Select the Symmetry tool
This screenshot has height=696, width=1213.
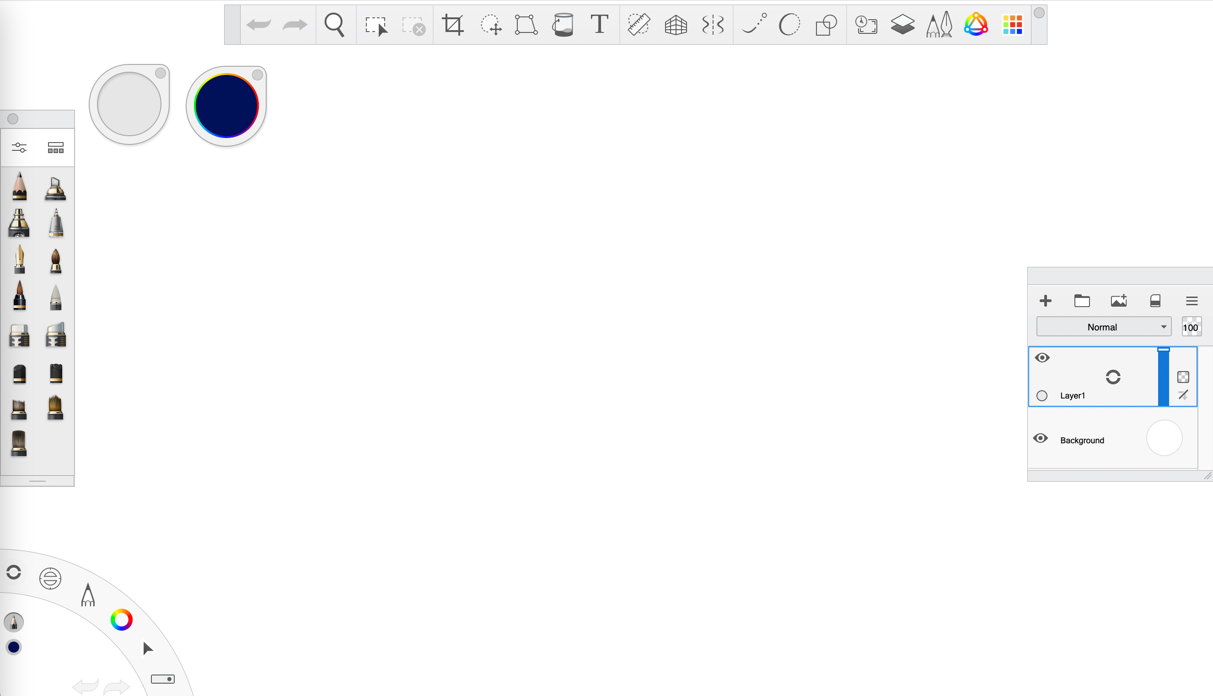pyautogui.click(x=712, y=25)
